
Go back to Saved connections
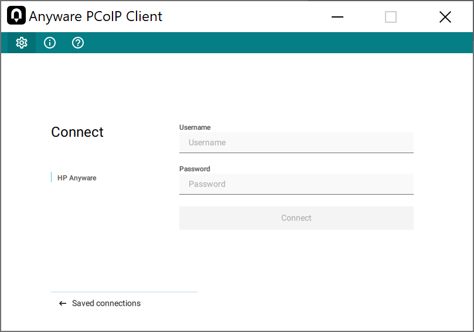106,303
